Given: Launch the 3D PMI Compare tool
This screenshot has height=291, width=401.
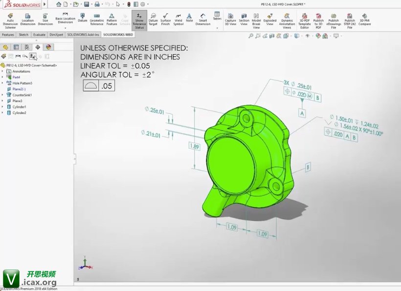Looking at the screenshot, I should pyautogui.click(x=365, y=20).
